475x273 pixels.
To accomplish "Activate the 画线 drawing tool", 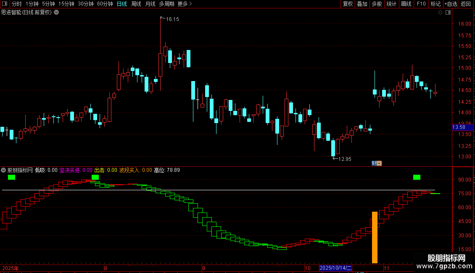I will 406,4.
